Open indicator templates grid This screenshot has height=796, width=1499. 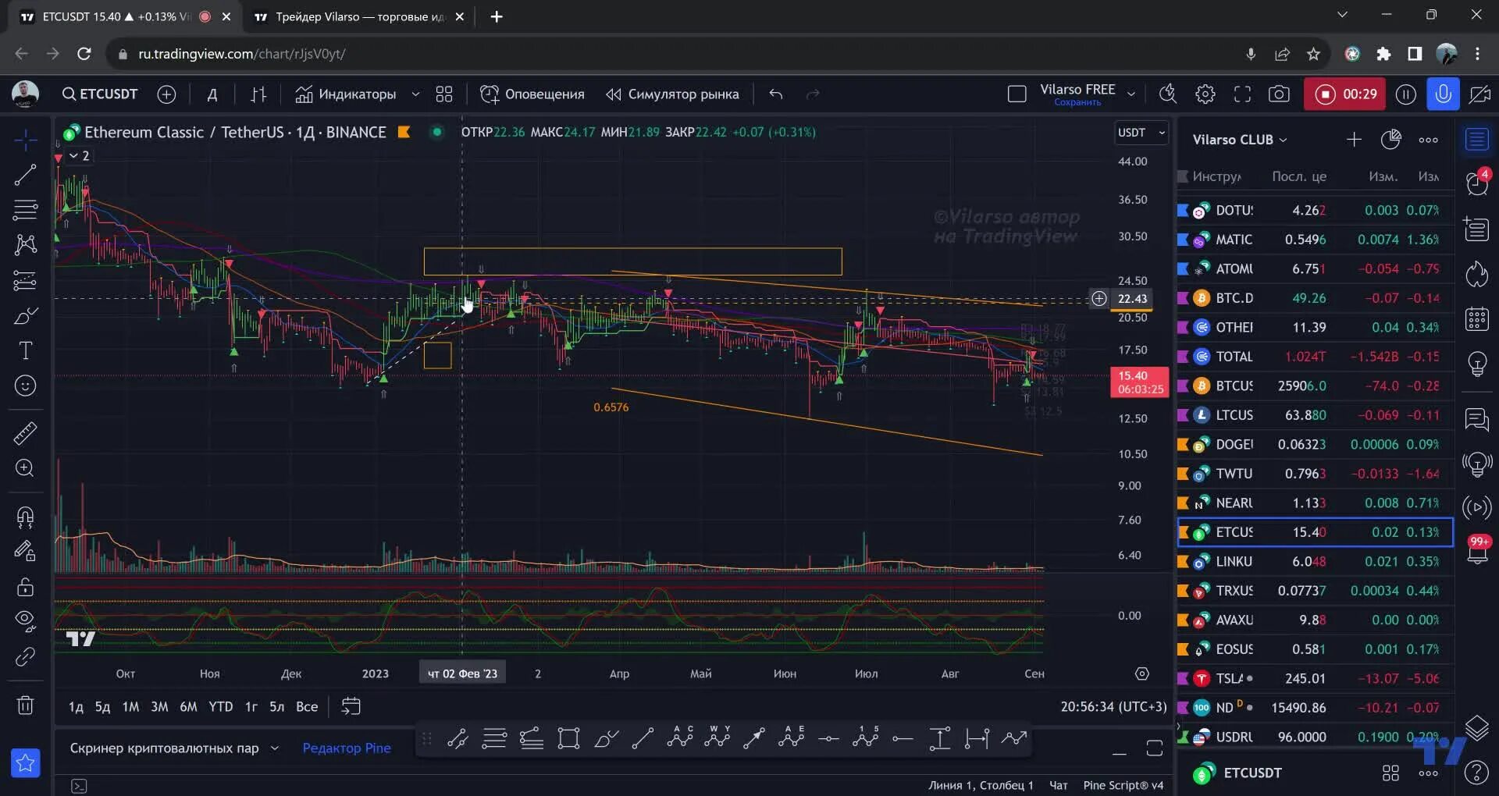pos(444,94)
